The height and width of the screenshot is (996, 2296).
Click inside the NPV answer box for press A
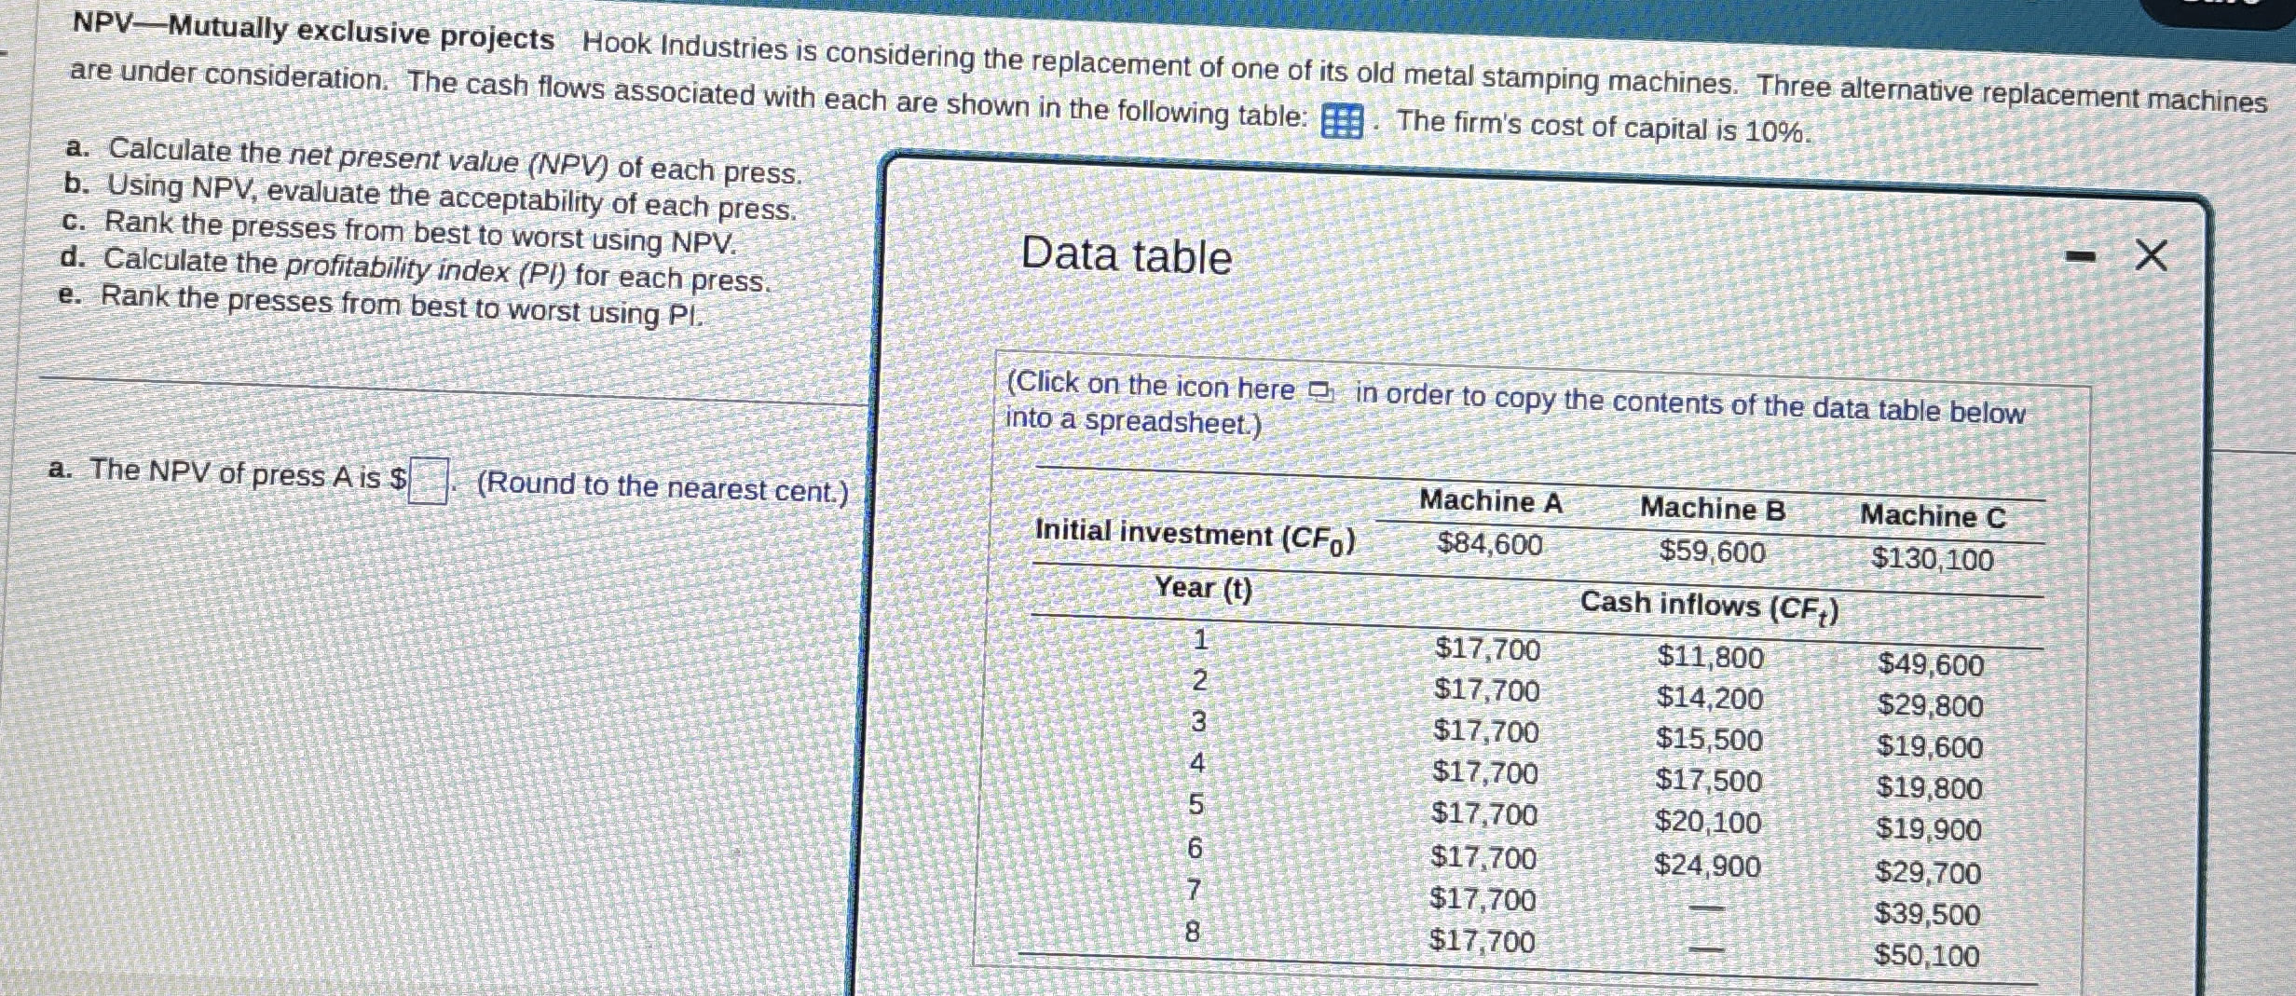coord(427,483)
